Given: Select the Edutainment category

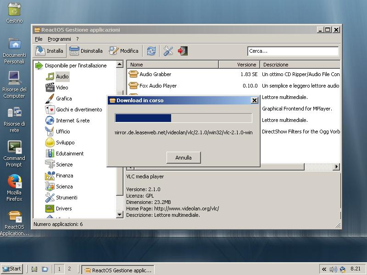Looking at the screenshot, I should (x=64, y=154).
